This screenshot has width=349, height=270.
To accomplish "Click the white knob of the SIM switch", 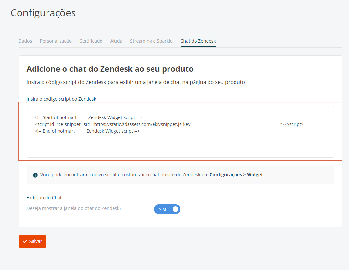I will tap(175, 209).
